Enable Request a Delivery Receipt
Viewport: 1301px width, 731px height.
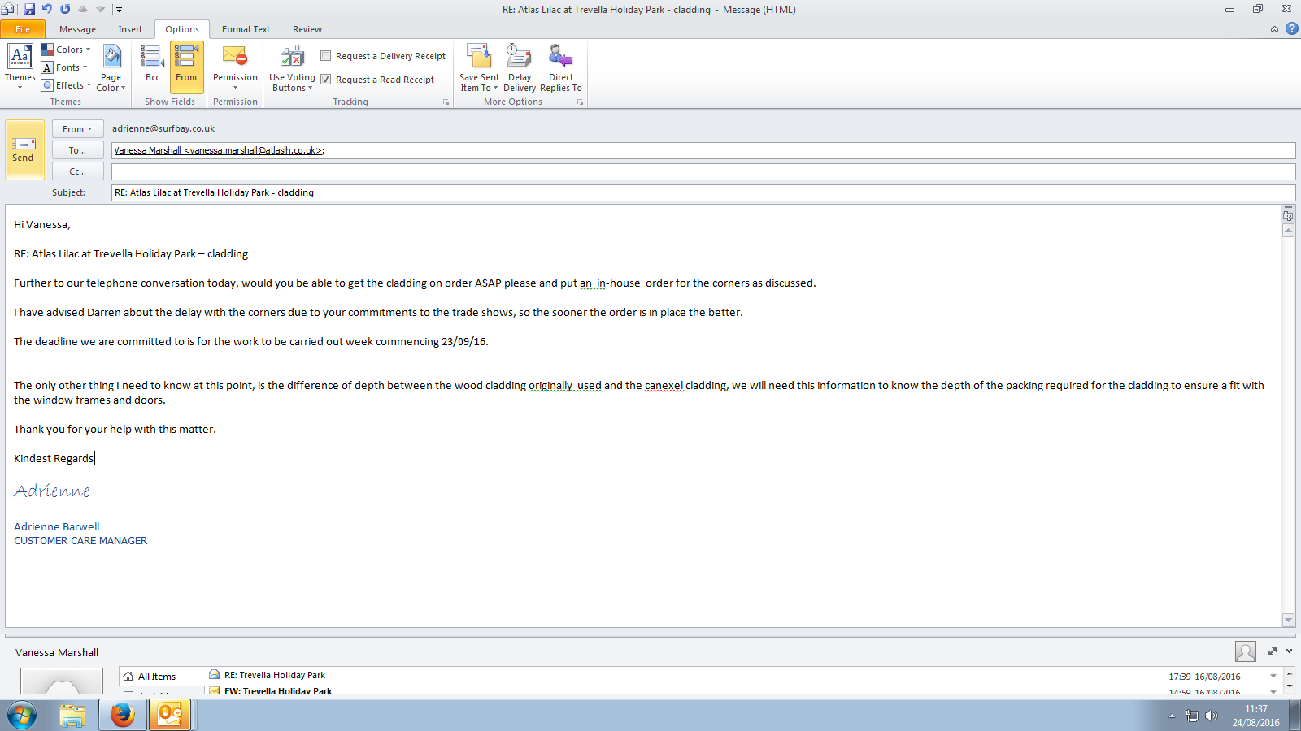click(326, 56)
